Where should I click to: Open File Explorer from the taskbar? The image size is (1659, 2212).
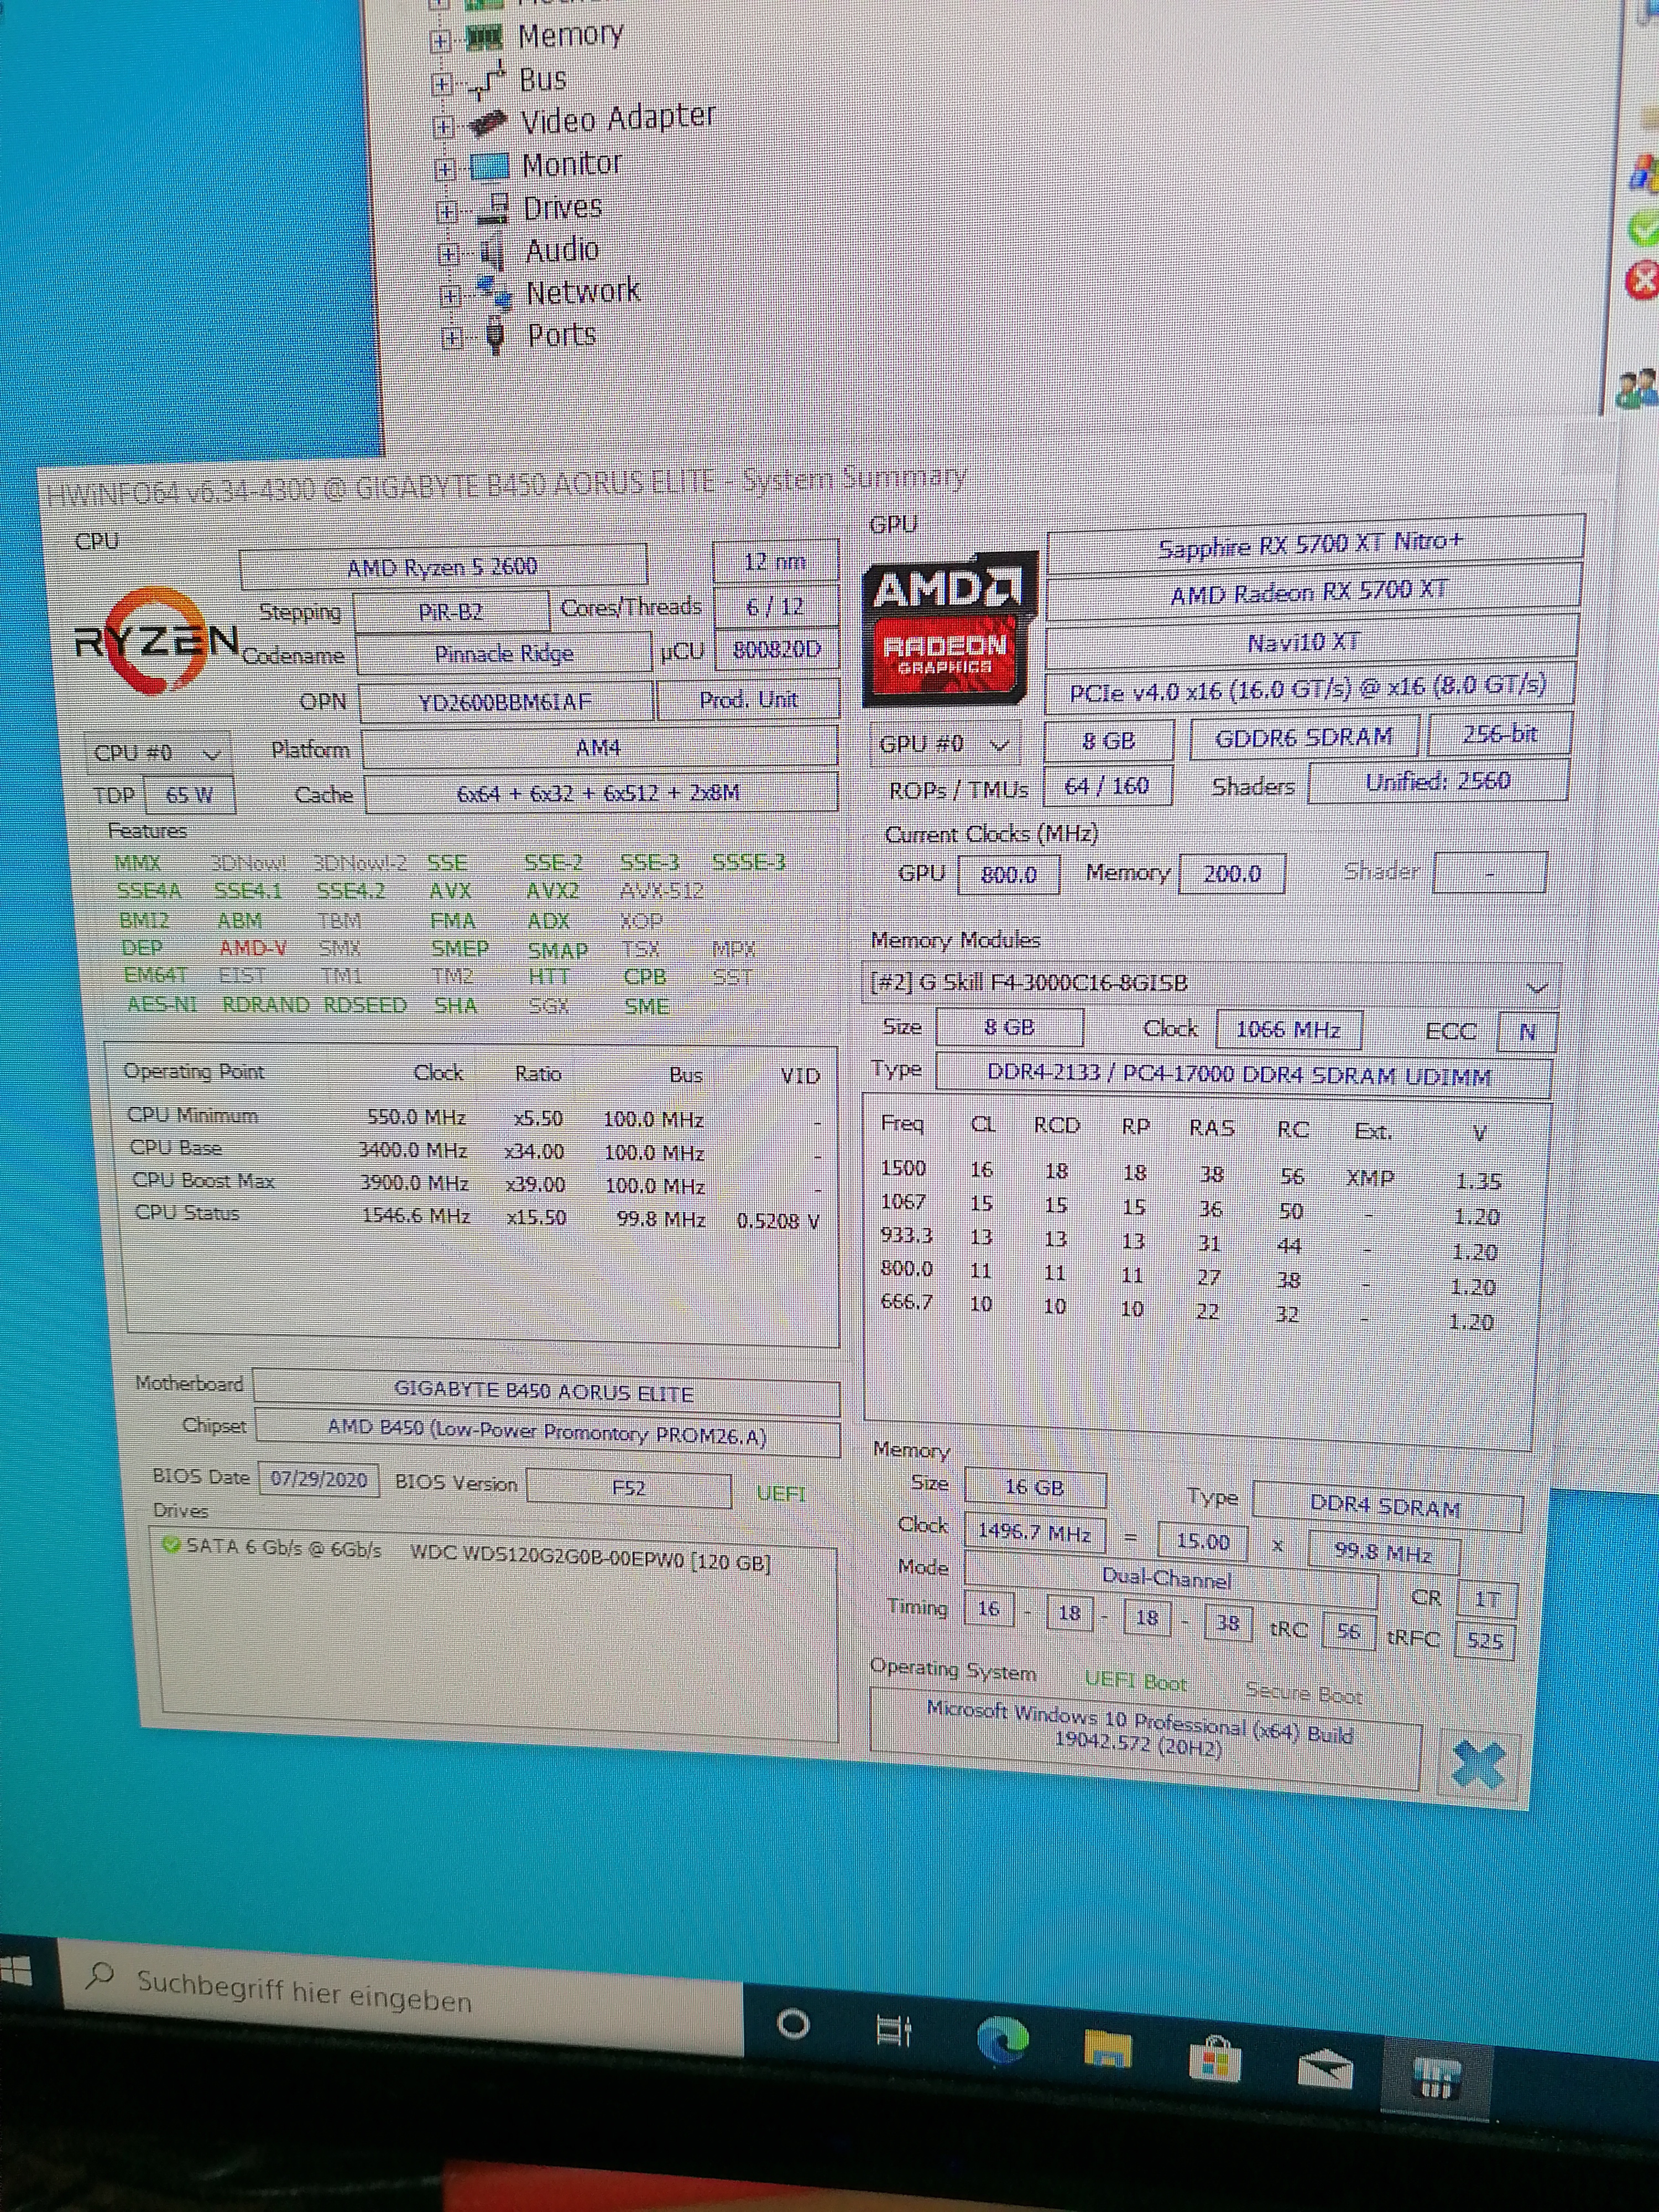[x=1107, y=2048]
